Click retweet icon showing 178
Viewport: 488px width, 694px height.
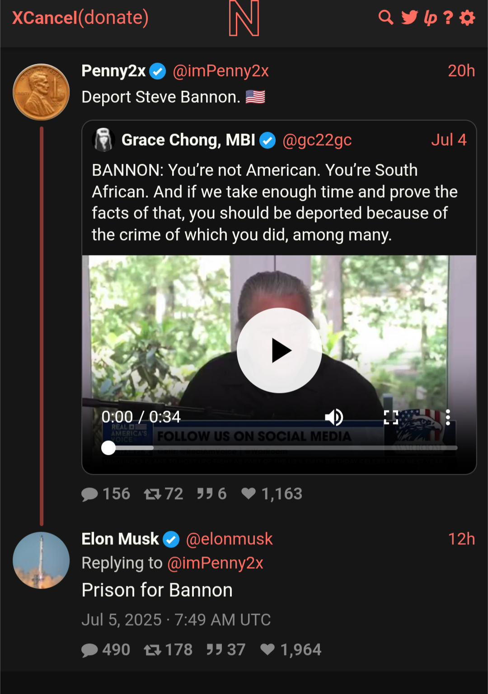coord(152,650)
